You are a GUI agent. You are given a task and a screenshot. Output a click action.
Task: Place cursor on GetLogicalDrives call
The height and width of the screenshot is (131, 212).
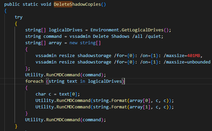142,30
